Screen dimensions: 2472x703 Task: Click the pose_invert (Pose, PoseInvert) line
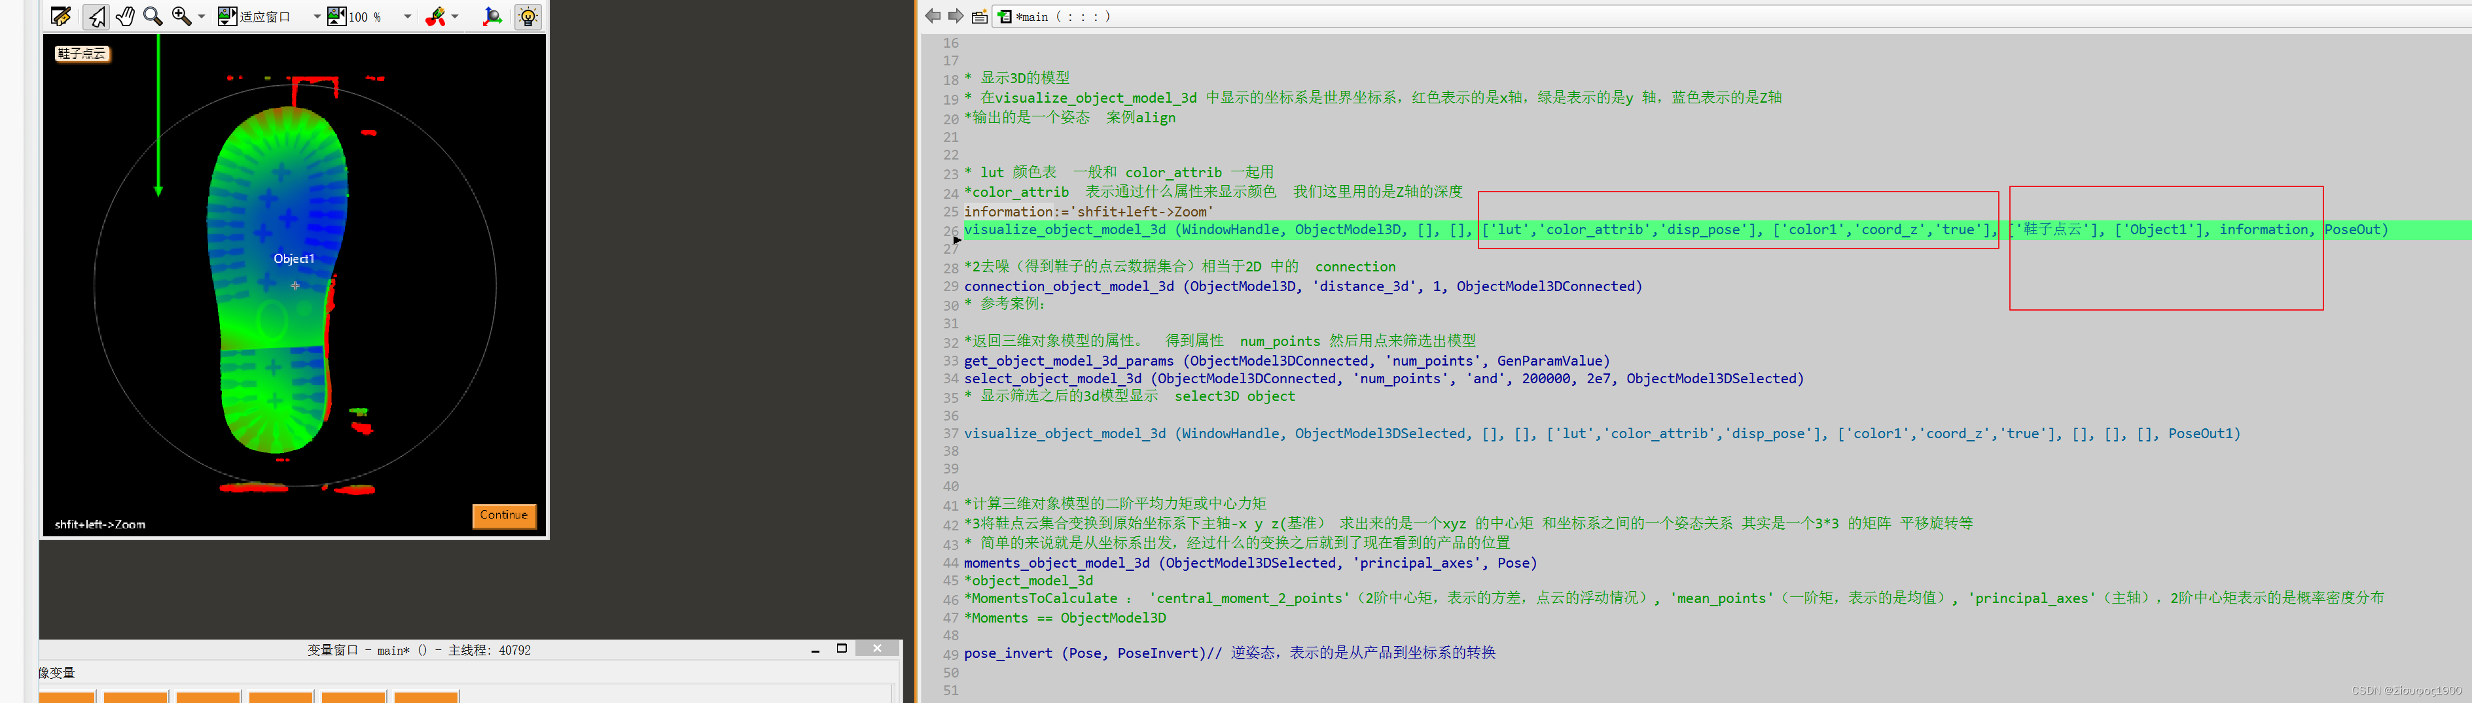click(x=1229, y=653)
